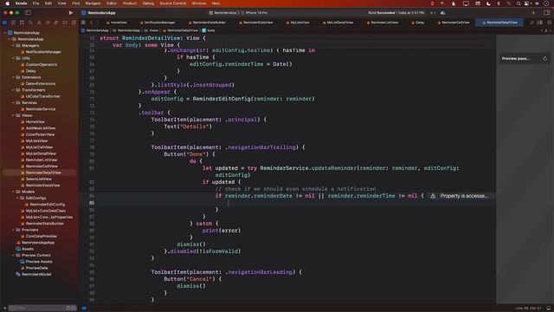
Task: Collapse the Transformers folder
Action: [14, 90]
